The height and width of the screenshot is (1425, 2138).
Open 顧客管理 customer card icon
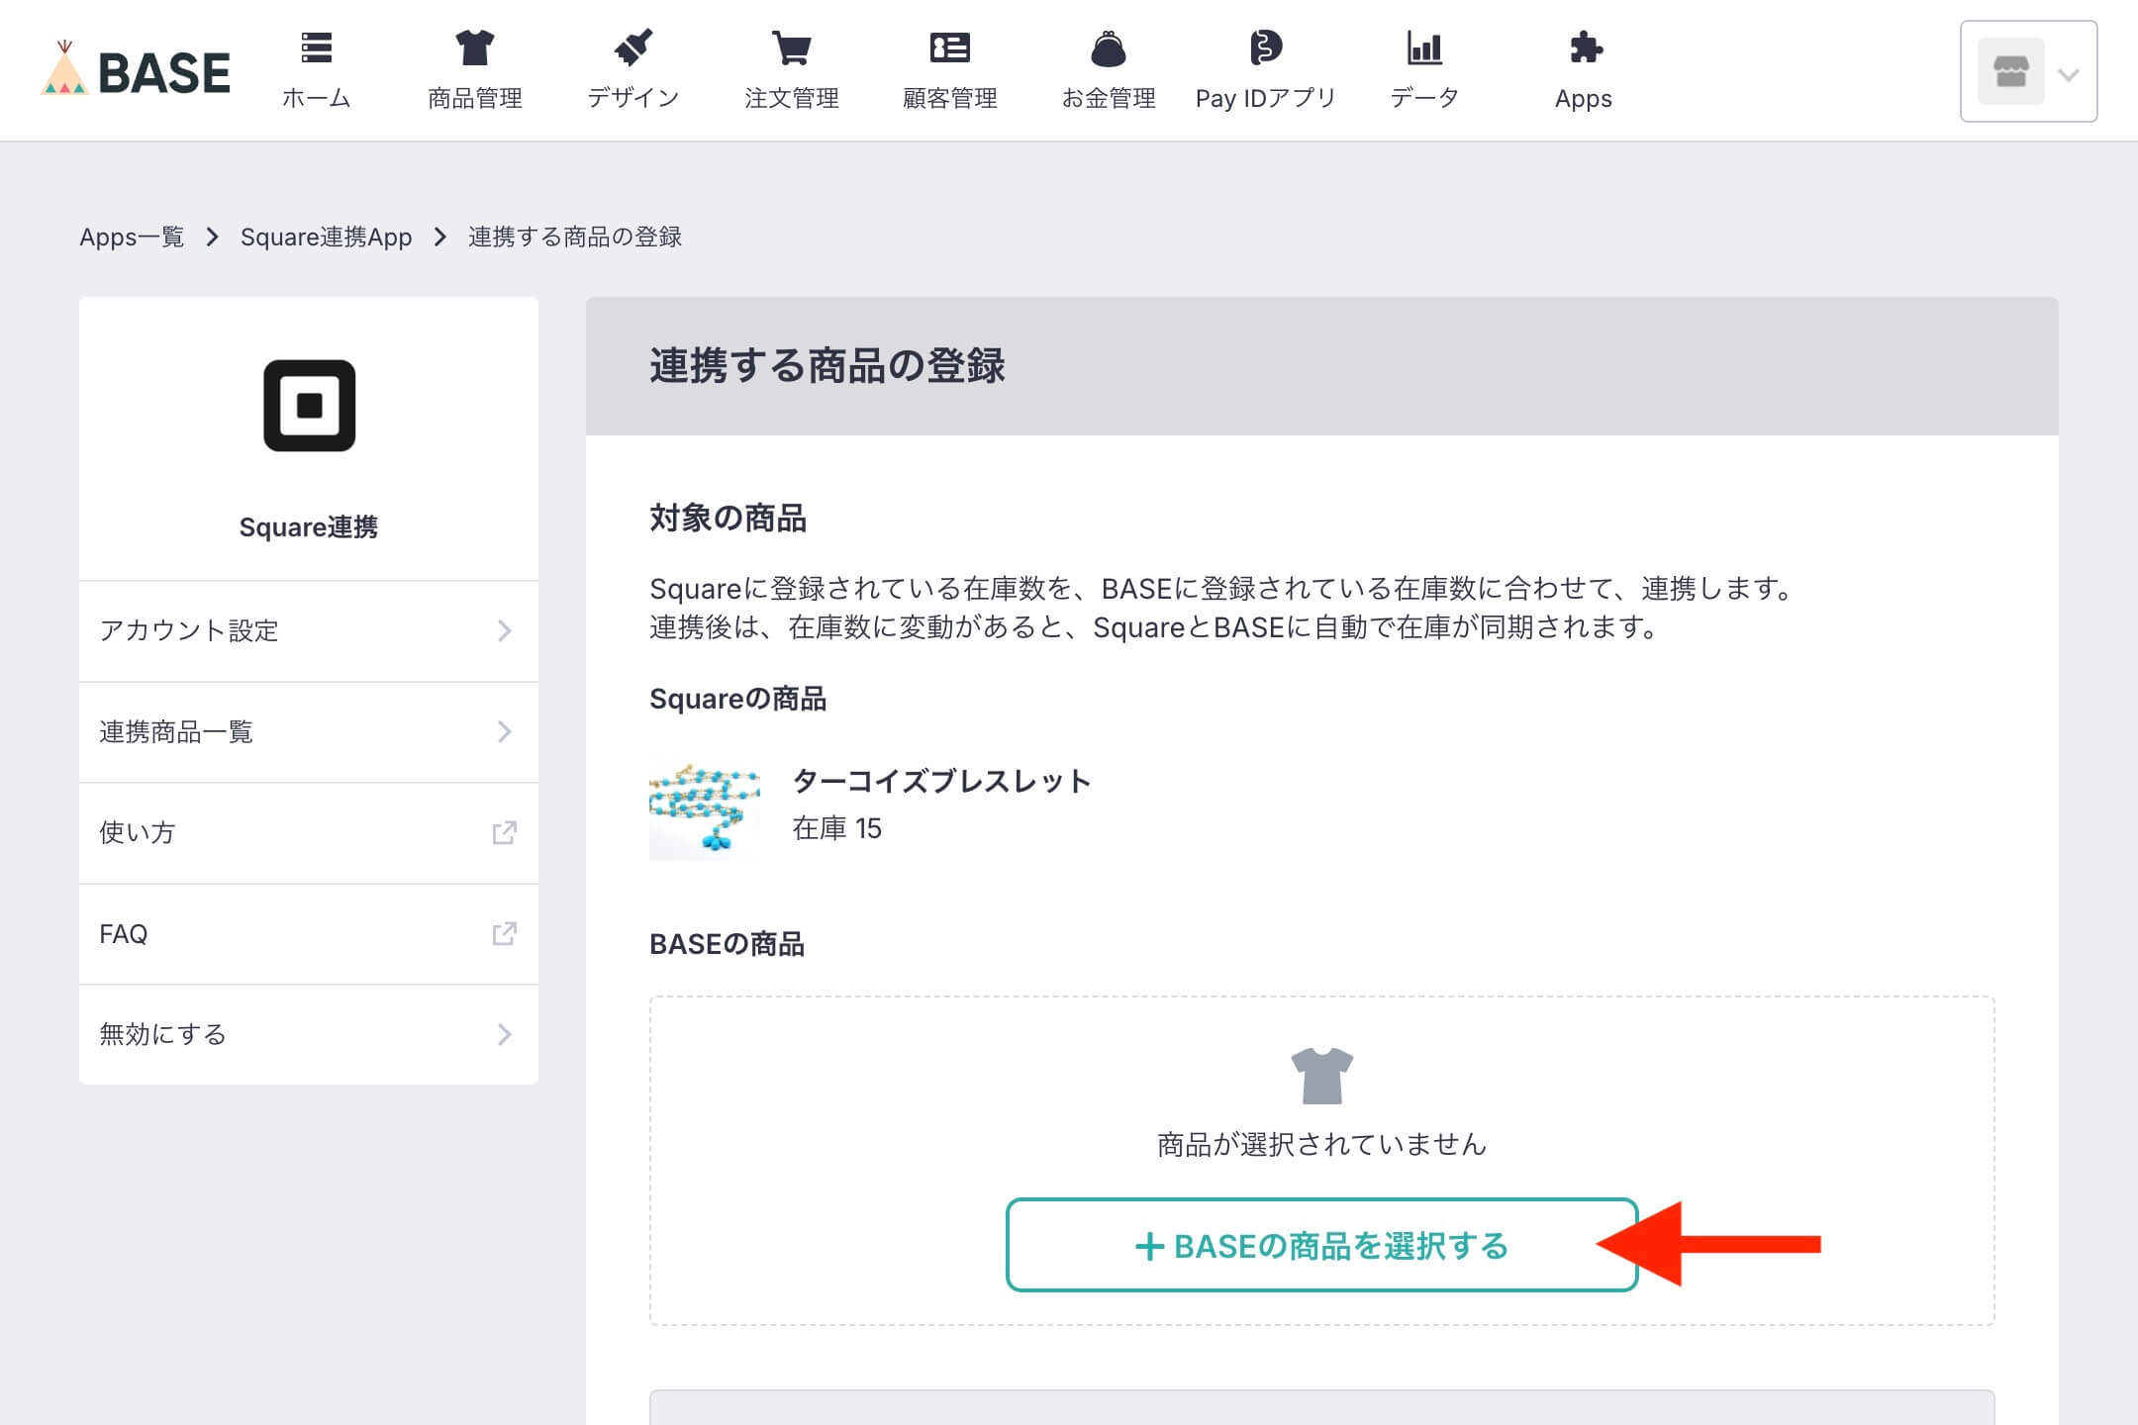tap(949, 47)
